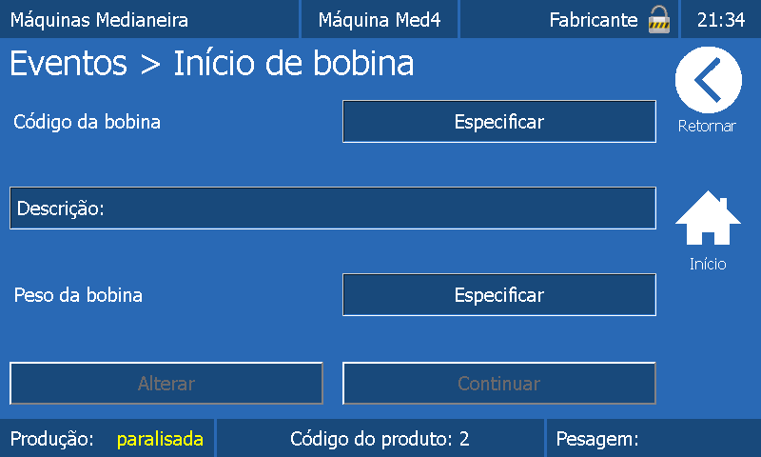Click the Produção paralisada status

point(107,439)
